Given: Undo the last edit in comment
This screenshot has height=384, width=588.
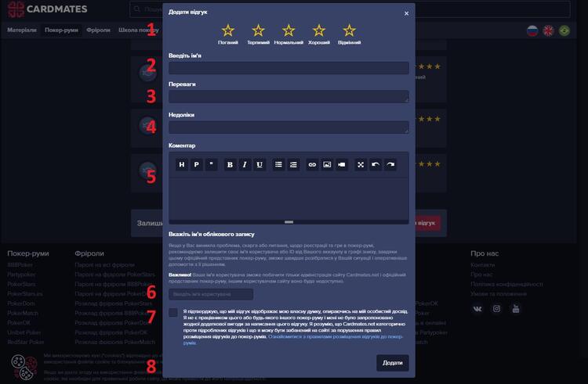Looking at the screenshot, I should pyautogui.click(x=376, y=164).
